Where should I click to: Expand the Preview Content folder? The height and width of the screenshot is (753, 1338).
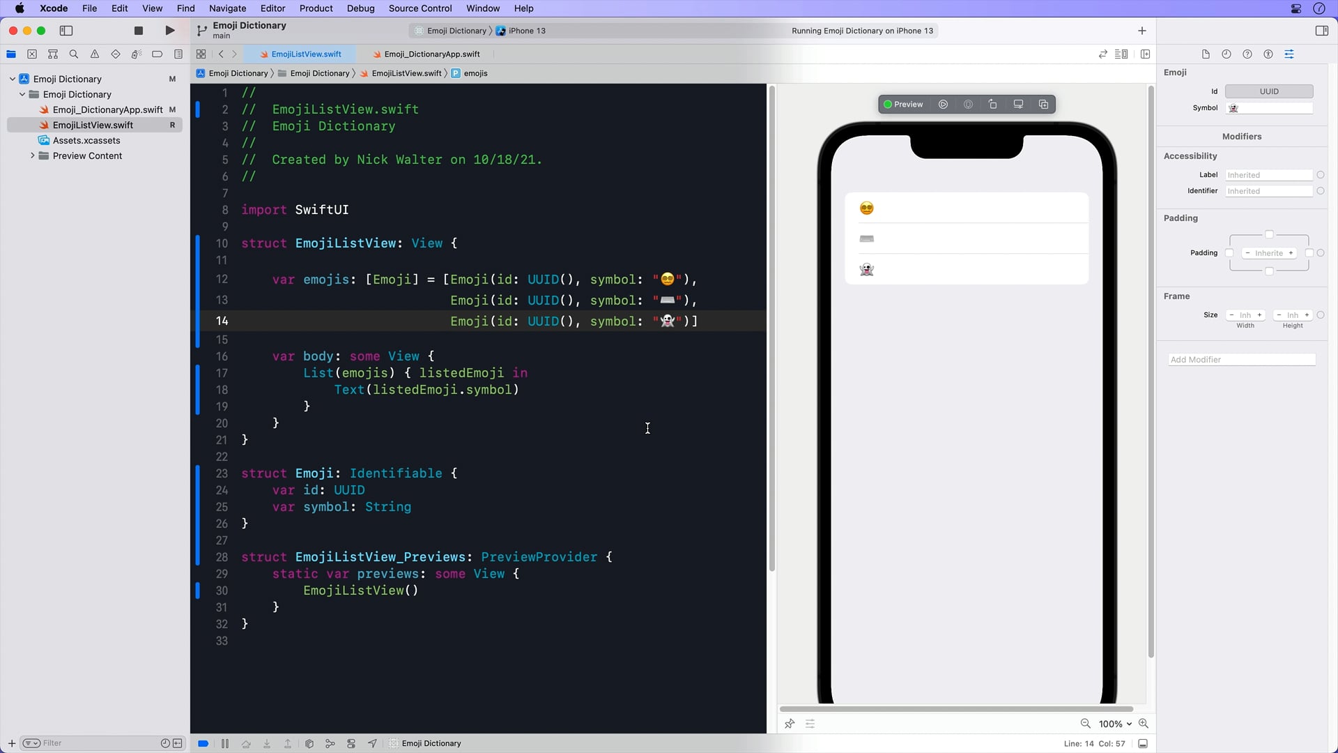point(32,155)
